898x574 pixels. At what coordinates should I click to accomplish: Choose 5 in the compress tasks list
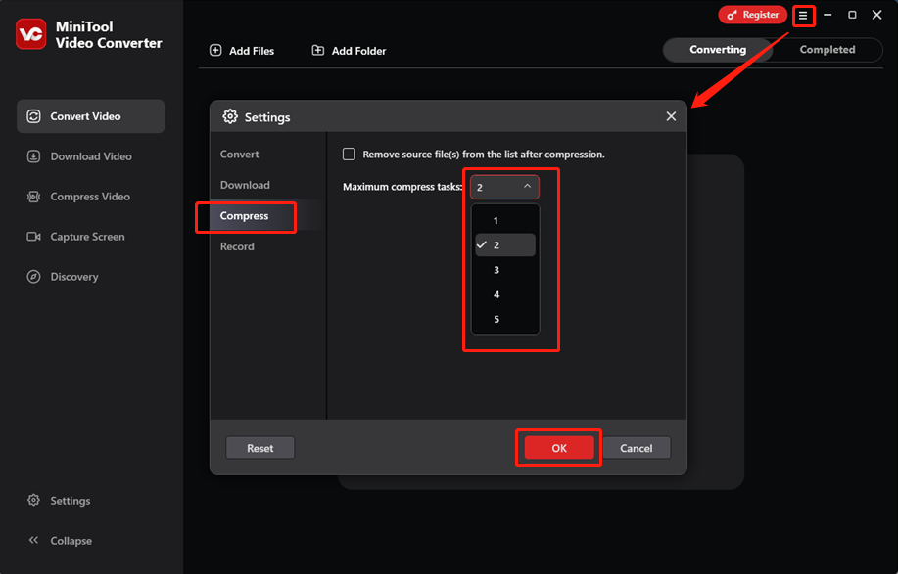point(505,319)
